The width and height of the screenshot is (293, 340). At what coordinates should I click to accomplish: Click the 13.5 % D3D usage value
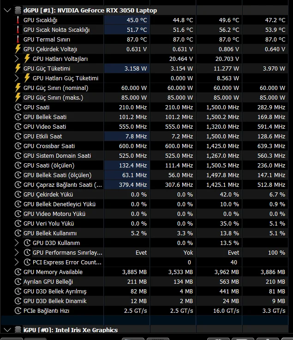tap(229, 243)
